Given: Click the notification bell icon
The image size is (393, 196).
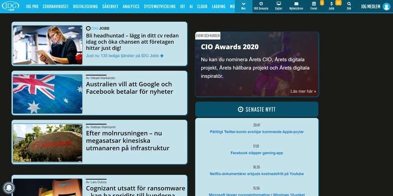Looking at the screenshot, I should tap(9, 188).
